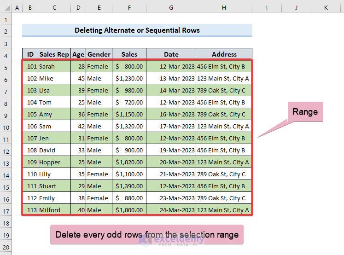This screenshot has height=255, width=344.
Task: Select column B header
Action: coord(30,8)
